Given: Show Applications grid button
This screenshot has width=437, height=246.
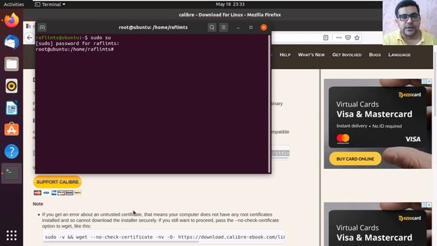Looking at the screenshot, I should (x=12, y=235).
